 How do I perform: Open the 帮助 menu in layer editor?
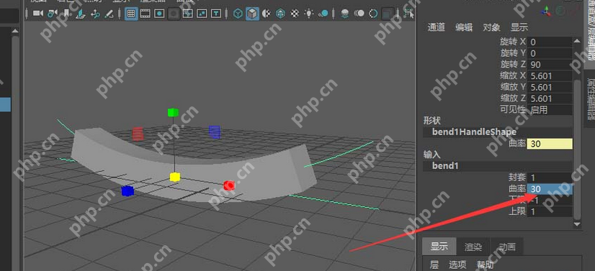tap(485, 265)
